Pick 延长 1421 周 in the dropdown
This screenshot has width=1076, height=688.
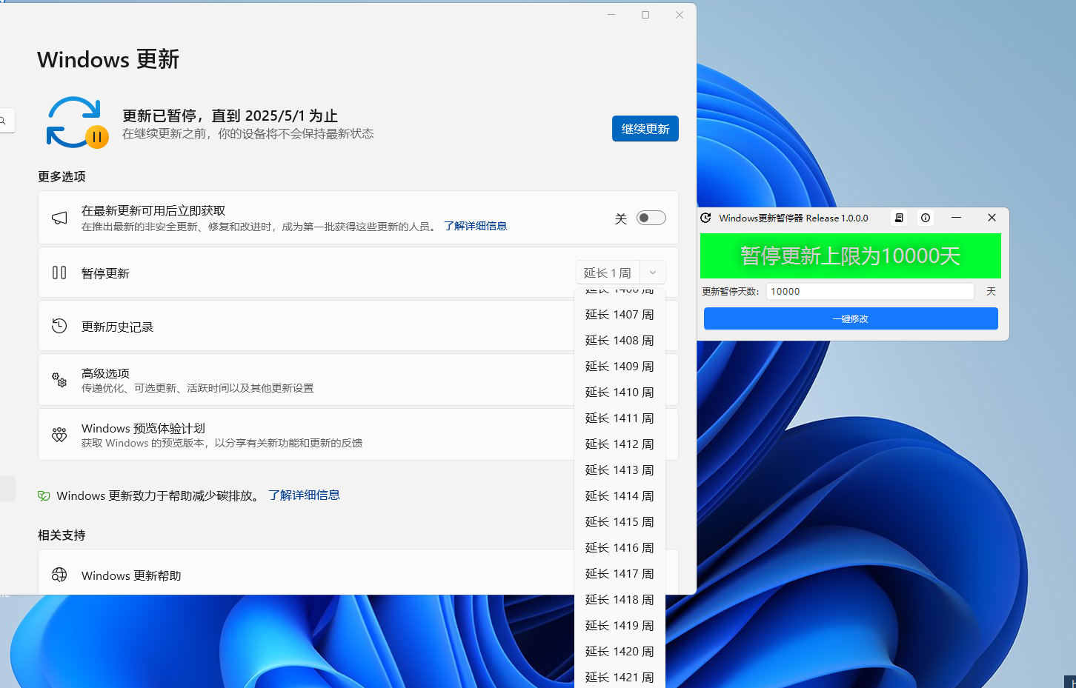[x=620, y=677]
